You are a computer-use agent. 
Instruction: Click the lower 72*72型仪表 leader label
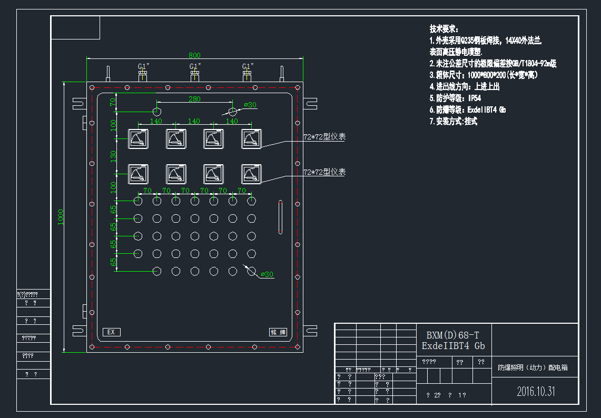[x=324, y=172]
